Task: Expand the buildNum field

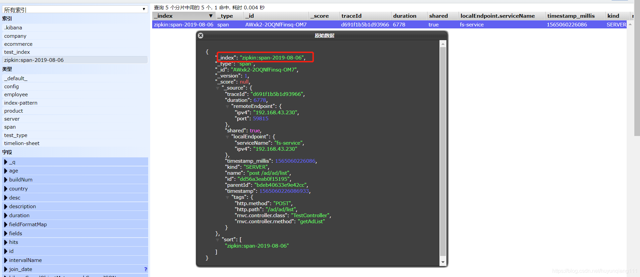Action: coord(6,180)
